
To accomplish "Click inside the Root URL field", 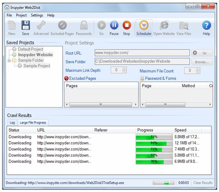I will pos(142,53).
